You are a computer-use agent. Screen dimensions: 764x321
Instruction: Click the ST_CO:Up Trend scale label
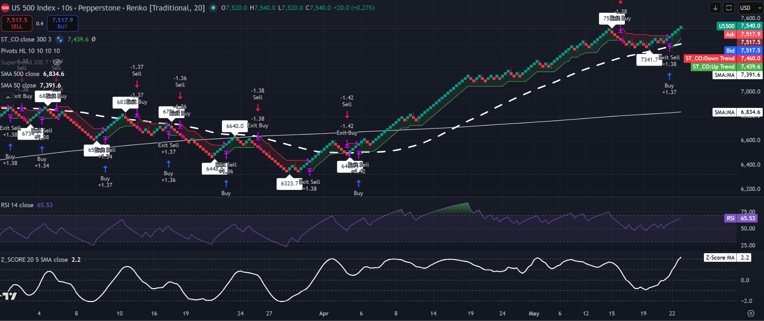[x=727, y=67]
